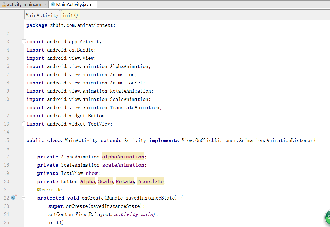Switch to the activity_main.xml tab

(25, 5)
